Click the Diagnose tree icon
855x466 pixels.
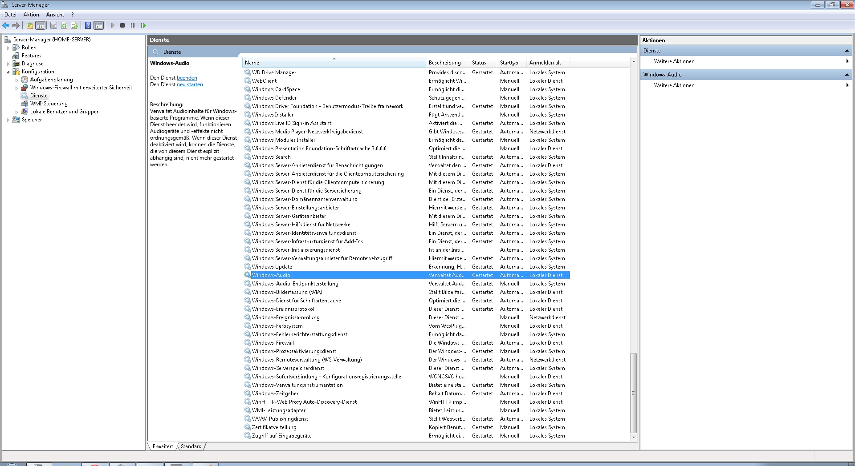(x=16, y=64)
